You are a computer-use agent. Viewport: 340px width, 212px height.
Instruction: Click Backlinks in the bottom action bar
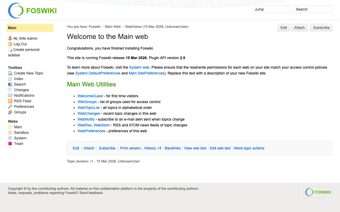pos(173,148)
